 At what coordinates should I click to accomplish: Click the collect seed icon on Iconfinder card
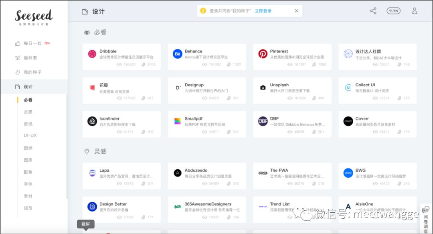coord(143,132)
